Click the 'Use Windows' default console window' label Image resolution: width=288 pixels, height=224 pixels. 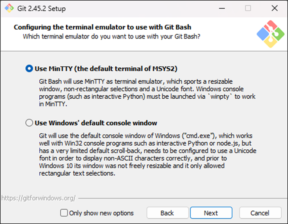click(x=96, y=123)
